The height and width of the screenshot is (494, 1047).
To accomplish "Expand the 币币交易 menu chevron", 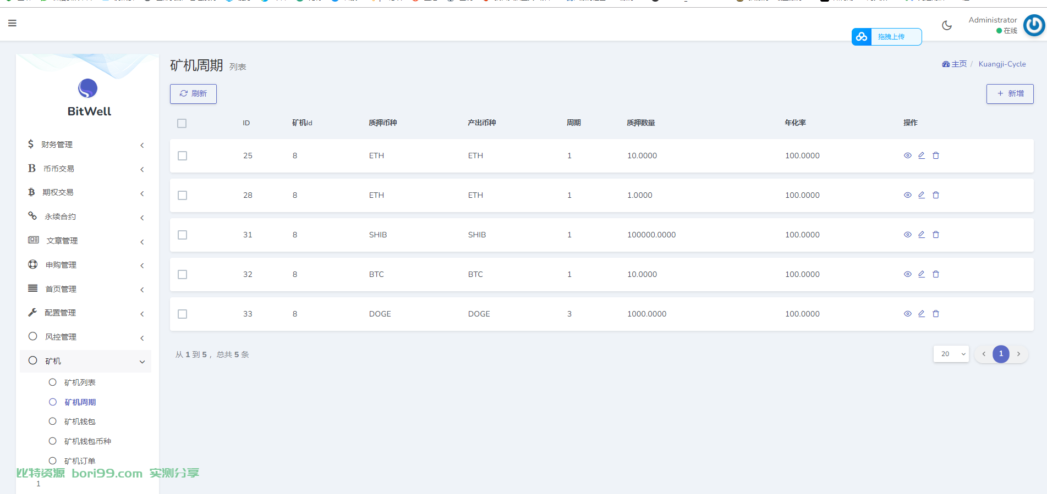I will (x=142, y=169).
